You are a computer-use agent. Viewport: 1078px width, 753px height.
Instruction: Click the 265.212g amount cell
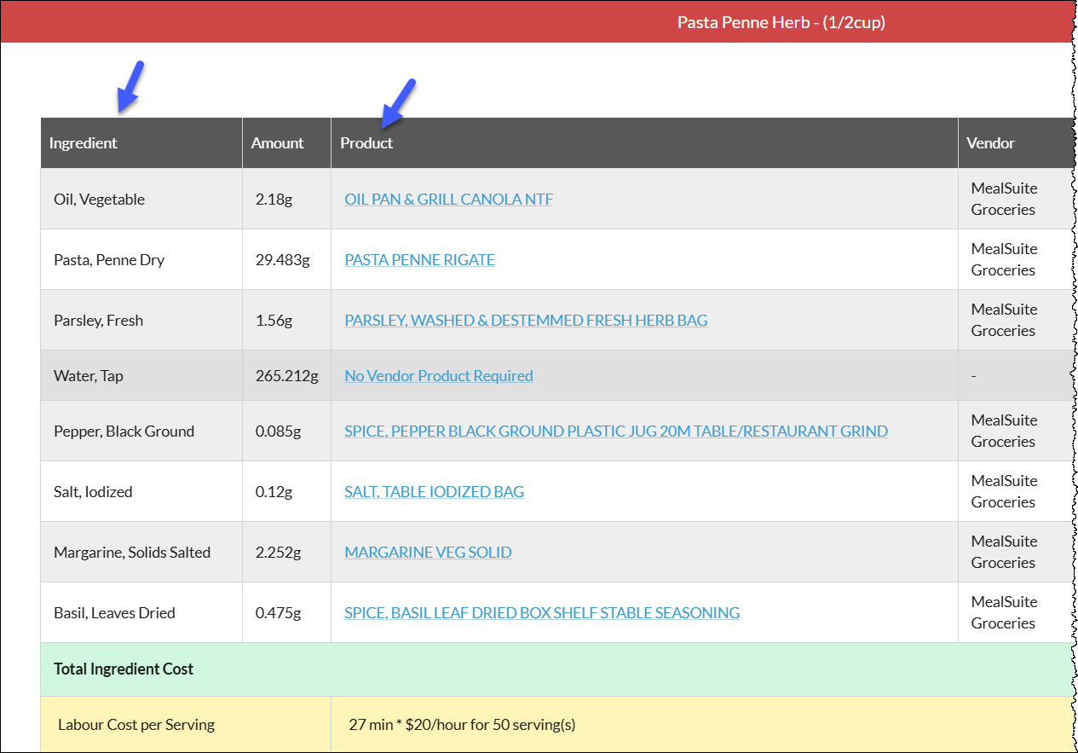[x=286, y=375]
